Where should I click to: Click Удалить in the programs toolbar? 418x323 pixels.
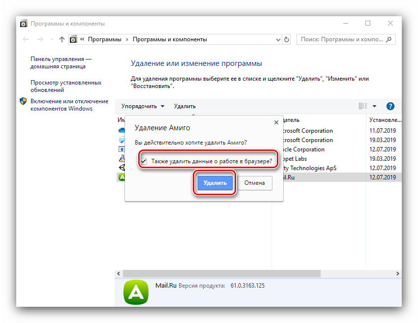(x=184, y=106)
